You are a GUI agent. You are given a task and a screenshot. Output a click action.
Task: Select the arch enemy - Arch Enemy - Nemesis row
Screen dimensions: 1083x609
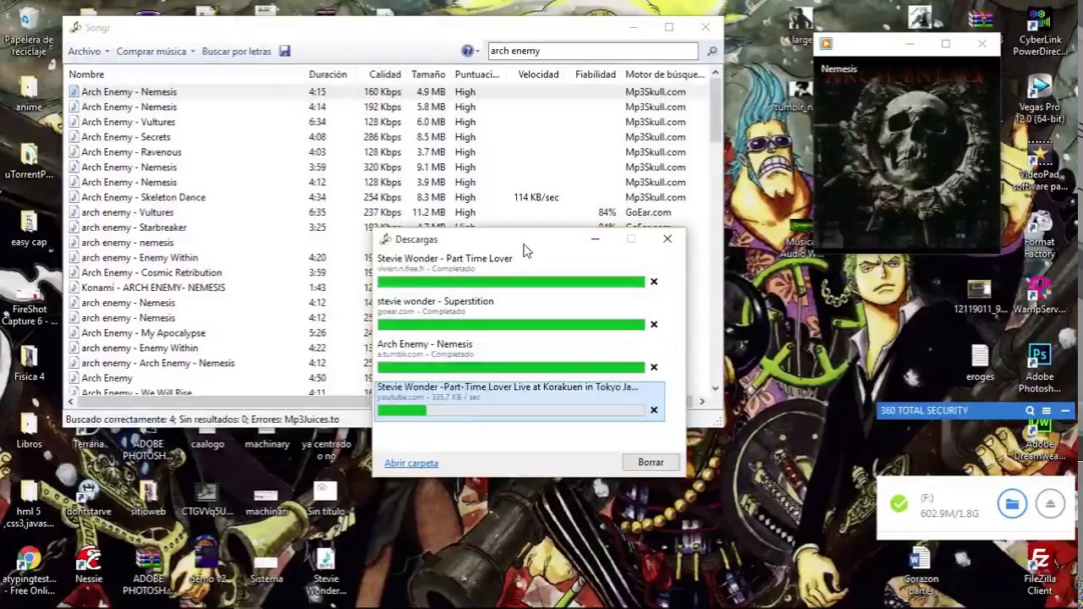pos(218,363)
